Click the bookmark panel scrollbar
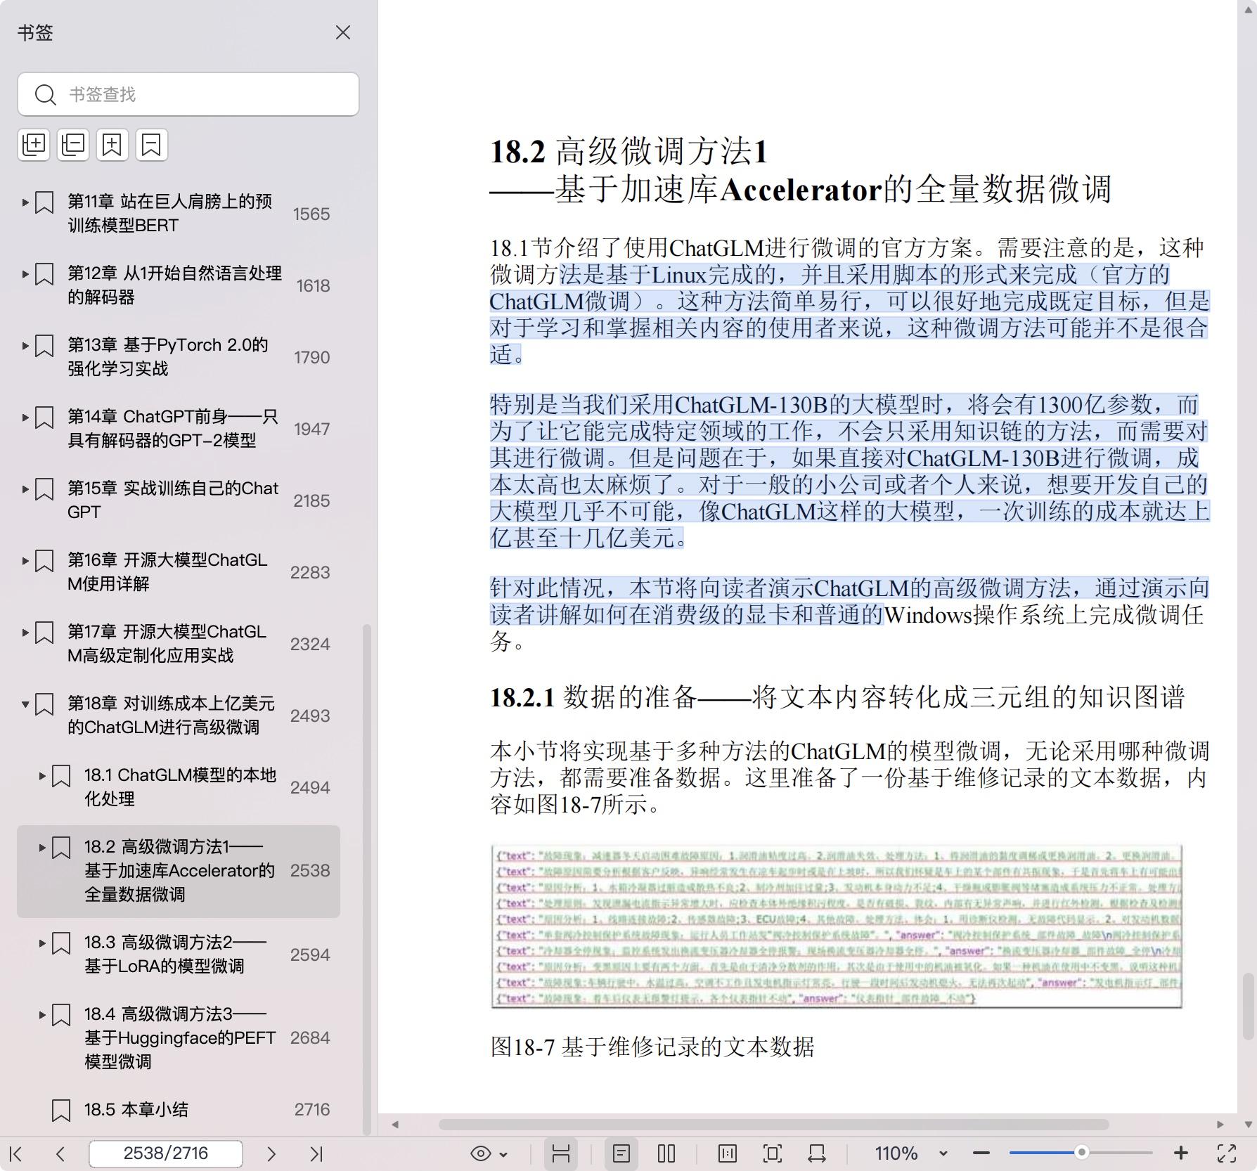 366,879
